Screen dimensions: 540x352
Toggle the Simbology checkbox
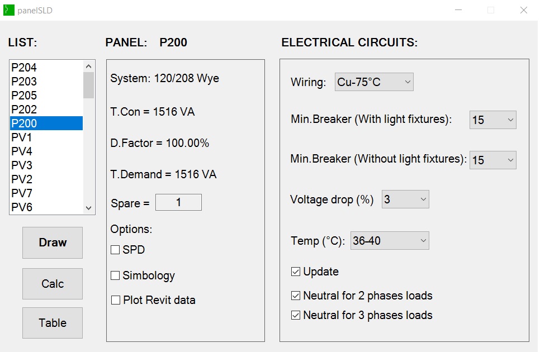[x=115, y=275]
